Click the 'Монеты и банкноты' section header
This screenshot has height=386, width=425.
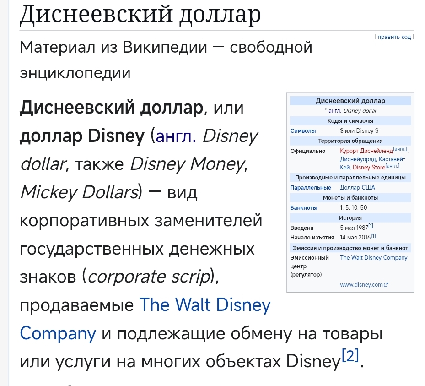(350, 197)
